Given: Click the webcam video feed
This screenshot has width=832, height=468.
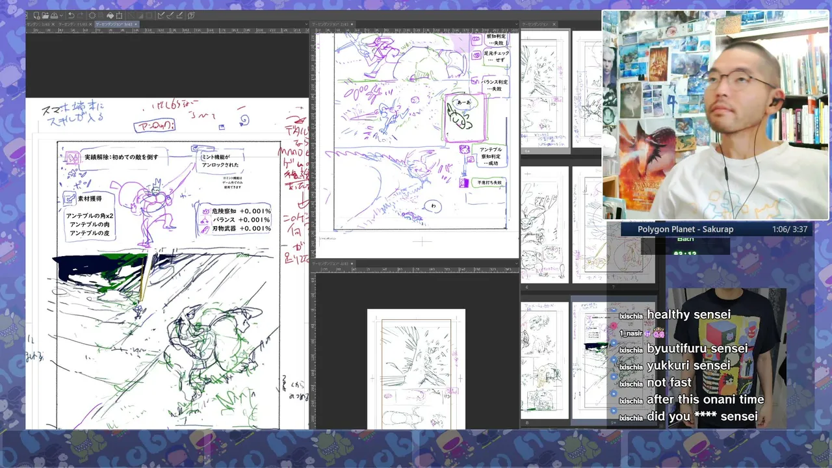Looking at the screenshot, I should tap(716, 115).
